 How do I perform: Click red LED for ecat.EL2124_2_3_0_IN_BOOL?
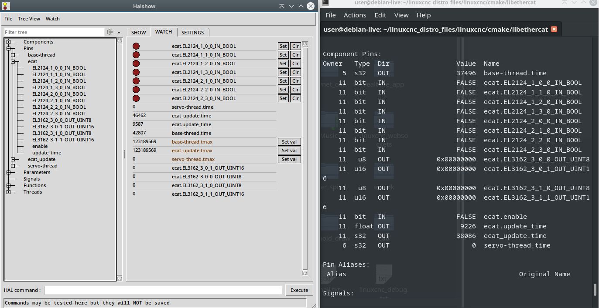pyautogui.click(x=136, y=98)
